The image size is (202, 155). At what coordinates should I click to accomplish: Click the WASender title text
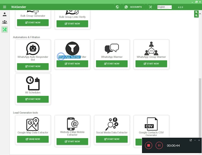(18, 7)
